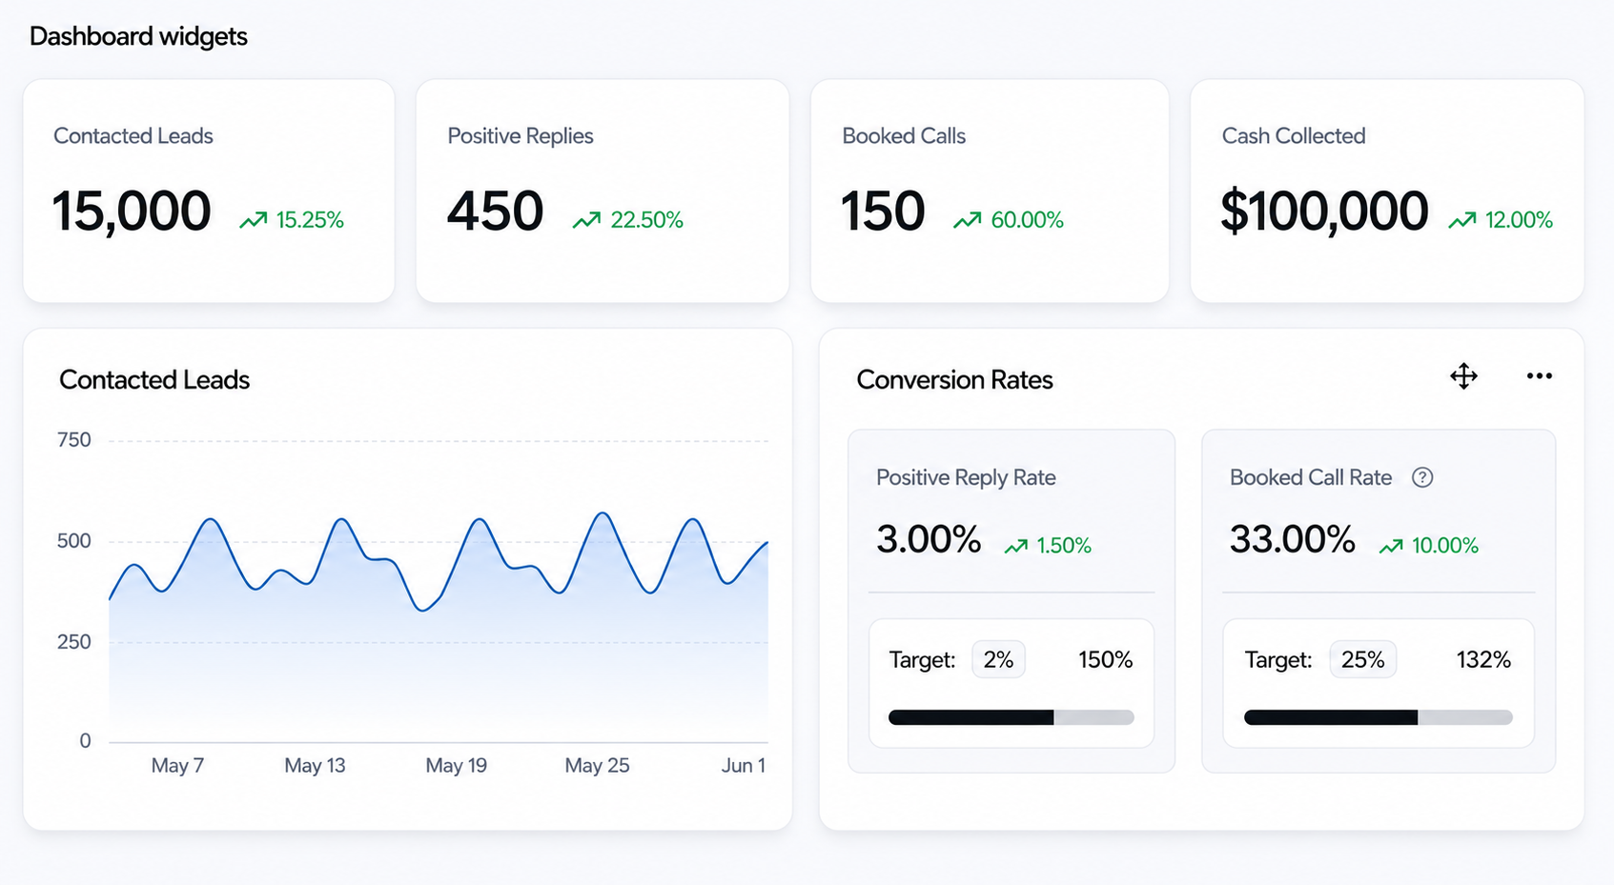Click the Booked Calls card label
This screenshot has width=1614, height=885.
pos(904,136)
